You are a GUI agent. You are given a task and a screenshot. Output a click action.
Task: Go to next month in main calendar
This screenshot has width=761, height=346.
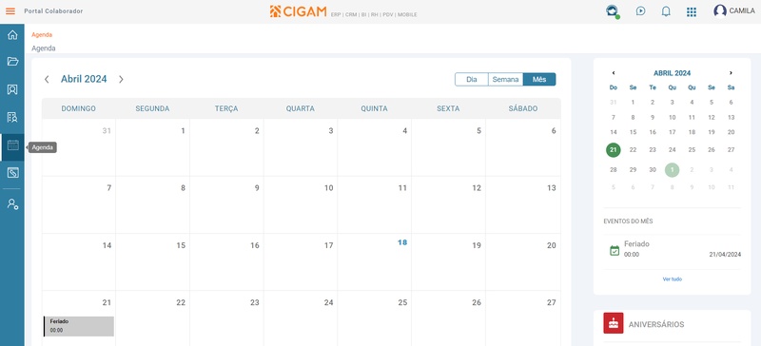pos(122,79)
